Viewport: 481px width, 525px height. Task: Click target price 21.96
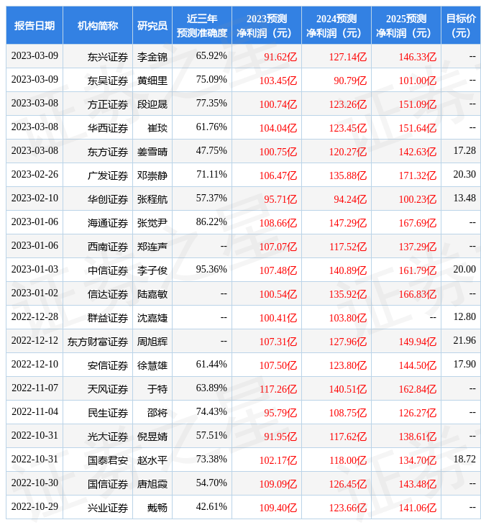pyautogui.click(x=464, y=340)
